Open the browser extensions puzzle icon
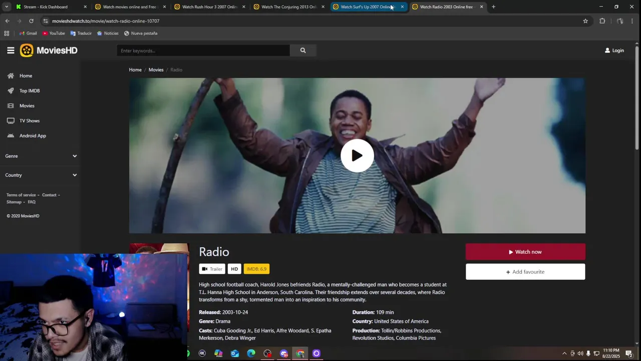641x361 pixels. (x=602, y=21)
